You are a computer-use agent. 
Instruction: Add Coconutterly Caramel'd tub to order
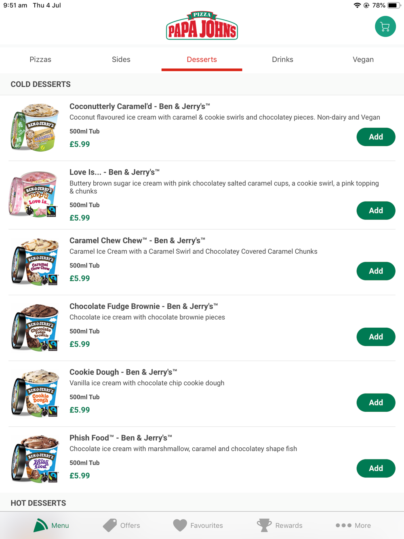tap(375, 137)
